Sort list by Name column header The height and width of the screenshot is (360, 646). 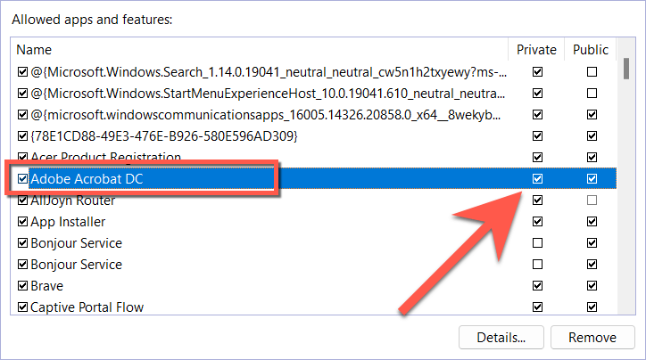coord(260,50)
